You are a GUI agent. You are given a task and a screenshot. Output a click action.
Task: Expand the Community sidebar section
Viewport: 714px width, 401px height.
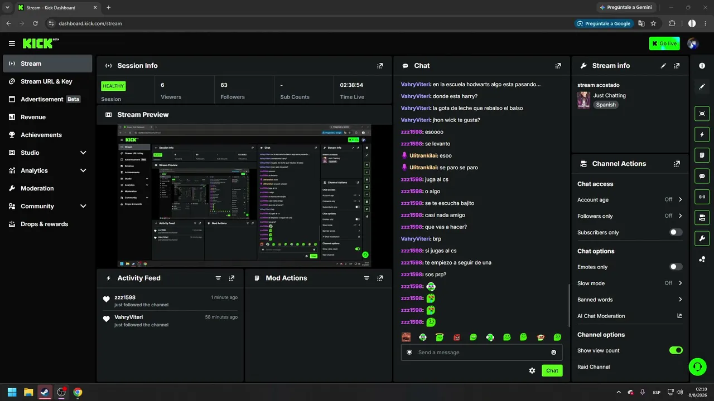(83, 206)
